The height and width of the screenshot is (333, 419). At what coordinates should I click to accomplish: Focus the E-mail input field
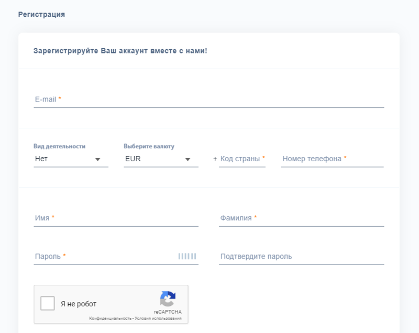pos(208,99)
